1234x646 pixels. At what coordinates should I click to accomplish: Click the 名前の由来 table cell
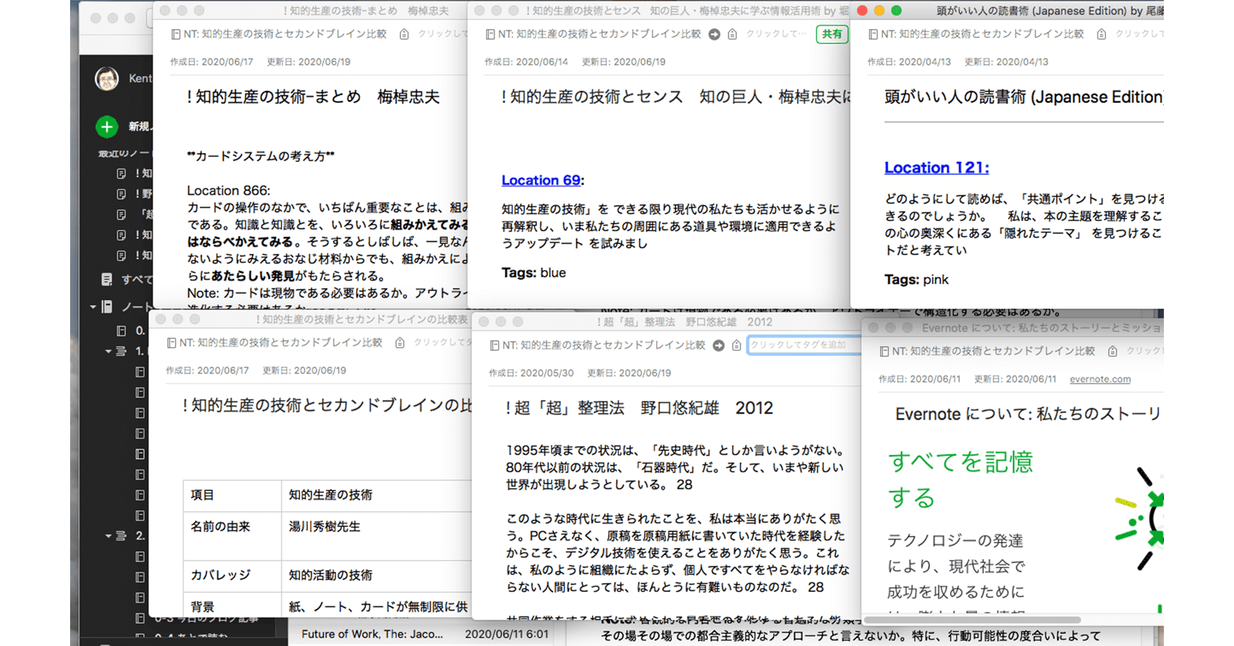click(232, 535)
